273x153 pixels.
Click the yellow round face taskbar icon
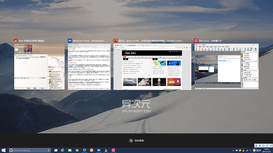click(x=92, y=150)
